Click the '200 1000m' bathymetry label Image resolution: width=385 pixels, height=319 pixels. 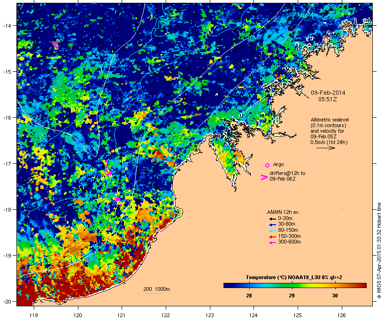156,289
